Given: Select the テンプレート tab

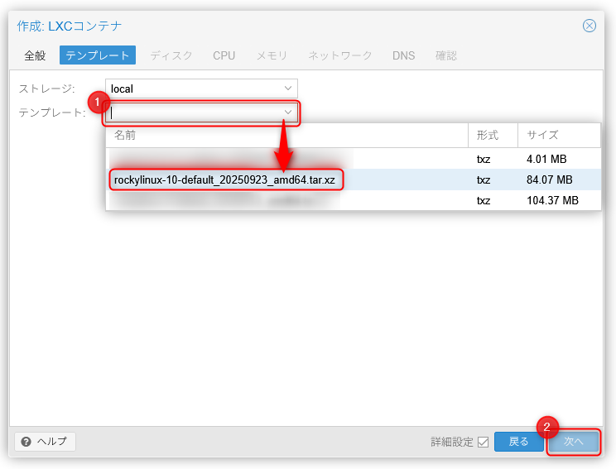Looking at the screenshot, I should pos(97,55).
